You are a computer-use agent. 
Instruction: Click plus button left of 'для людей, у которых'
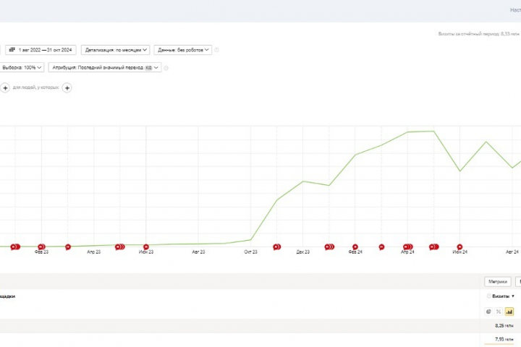click(x=5, y=87)
